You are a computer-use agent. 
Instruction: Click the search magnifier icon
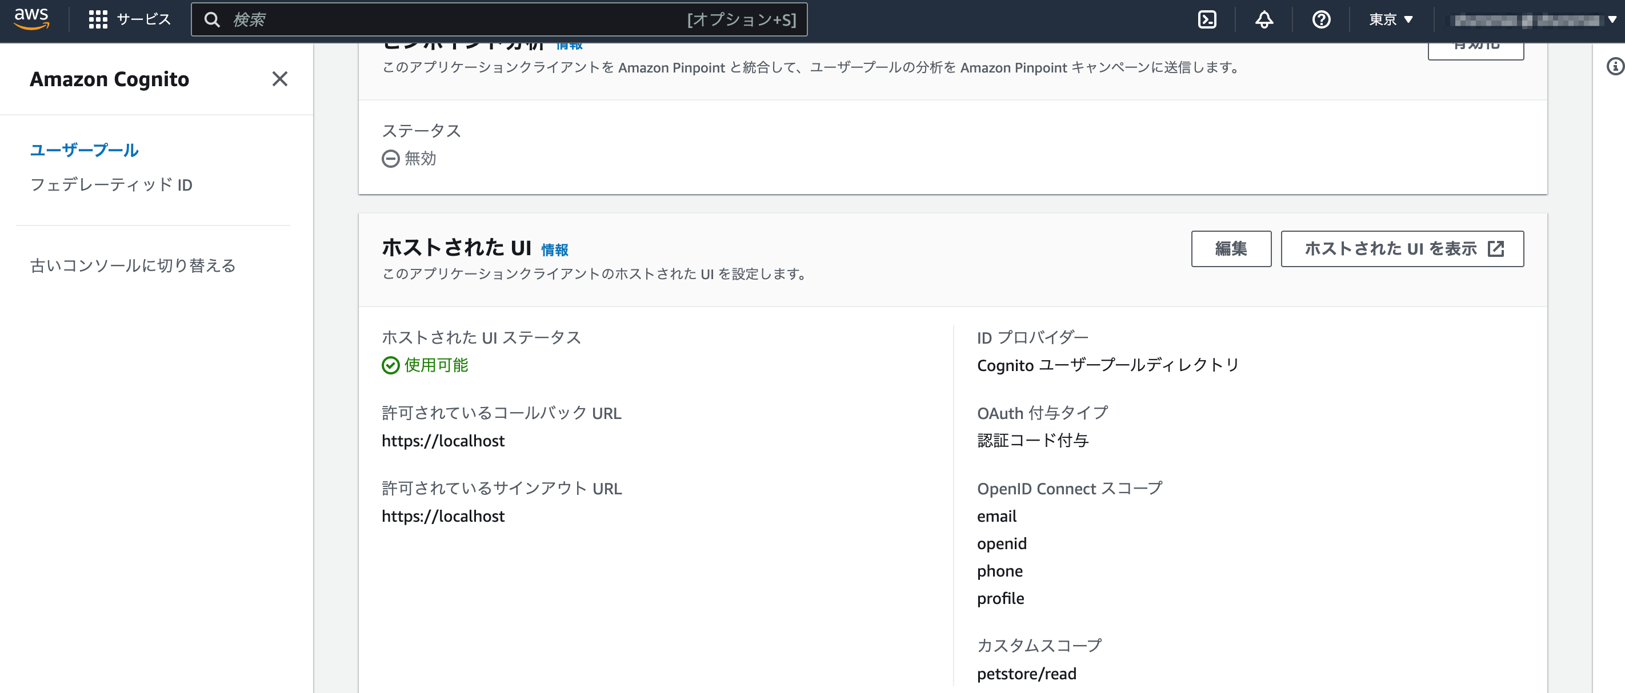point(213,19)
